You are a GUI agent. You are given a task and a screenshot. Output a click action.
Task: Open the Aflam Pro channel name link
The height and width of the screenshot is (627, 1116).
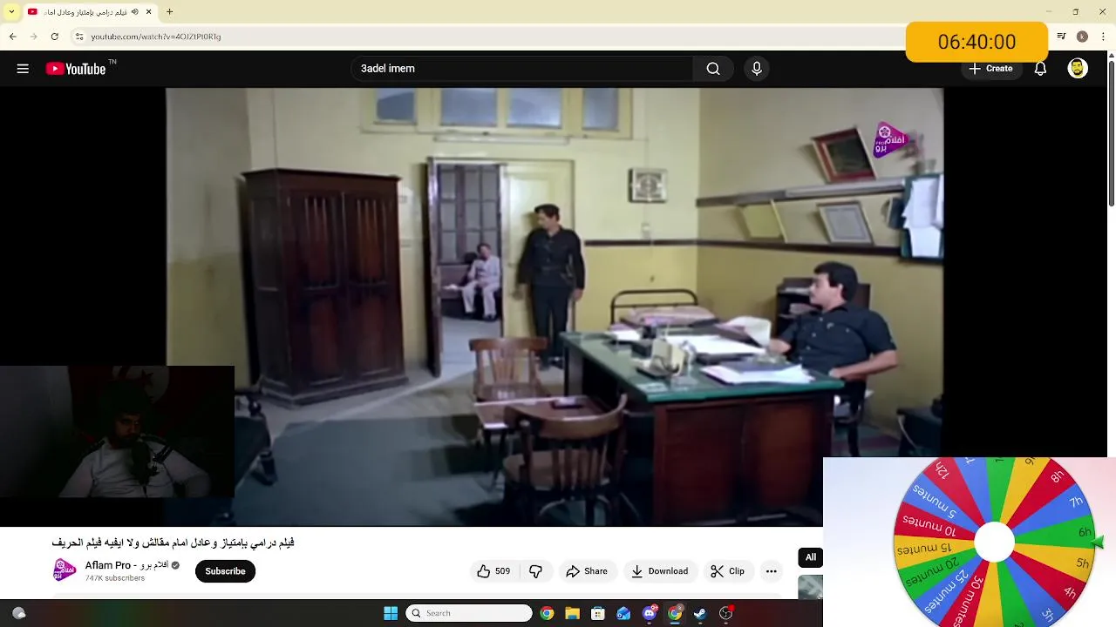tap(126, 565)
